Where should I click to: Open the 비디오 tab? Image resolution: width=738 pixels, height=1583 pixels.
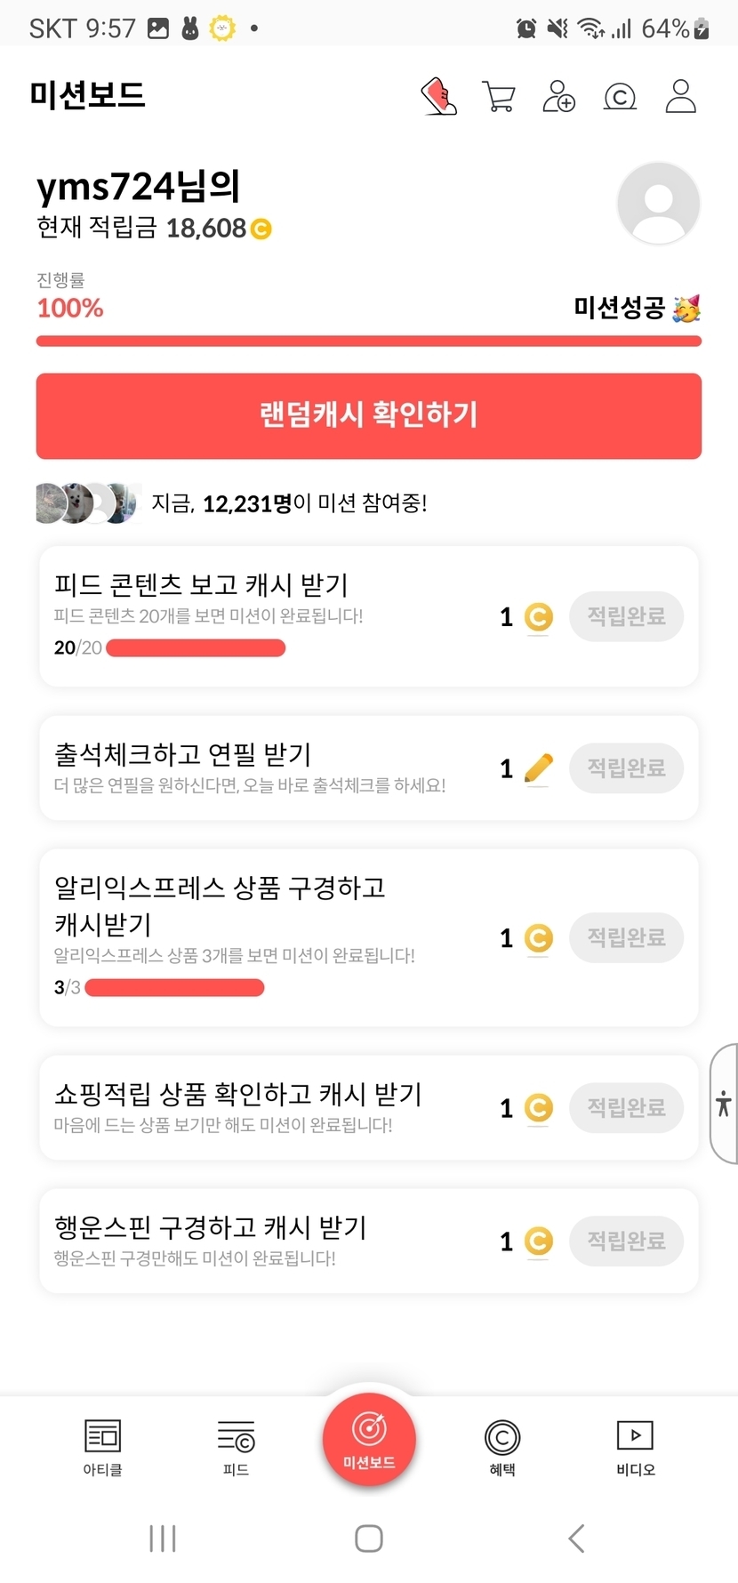[x=635, y=1447]
